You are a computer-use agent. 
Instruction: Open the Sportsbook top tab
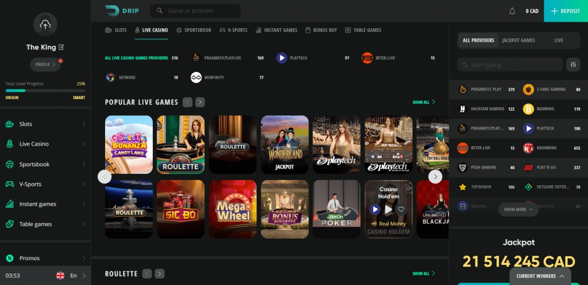click(194, 30)
